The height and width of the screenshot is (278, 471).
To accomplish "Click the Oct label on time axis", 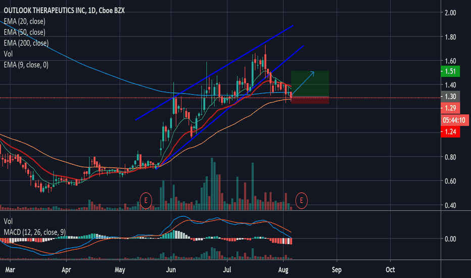I will (x=390, y=269).
